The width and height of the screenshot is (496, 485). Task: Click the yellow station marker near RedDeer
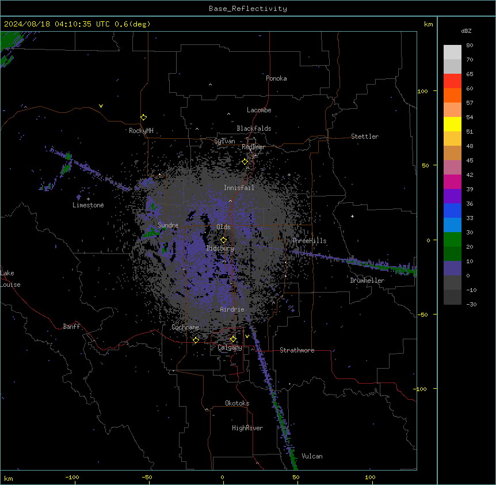(x=245, y=161)
